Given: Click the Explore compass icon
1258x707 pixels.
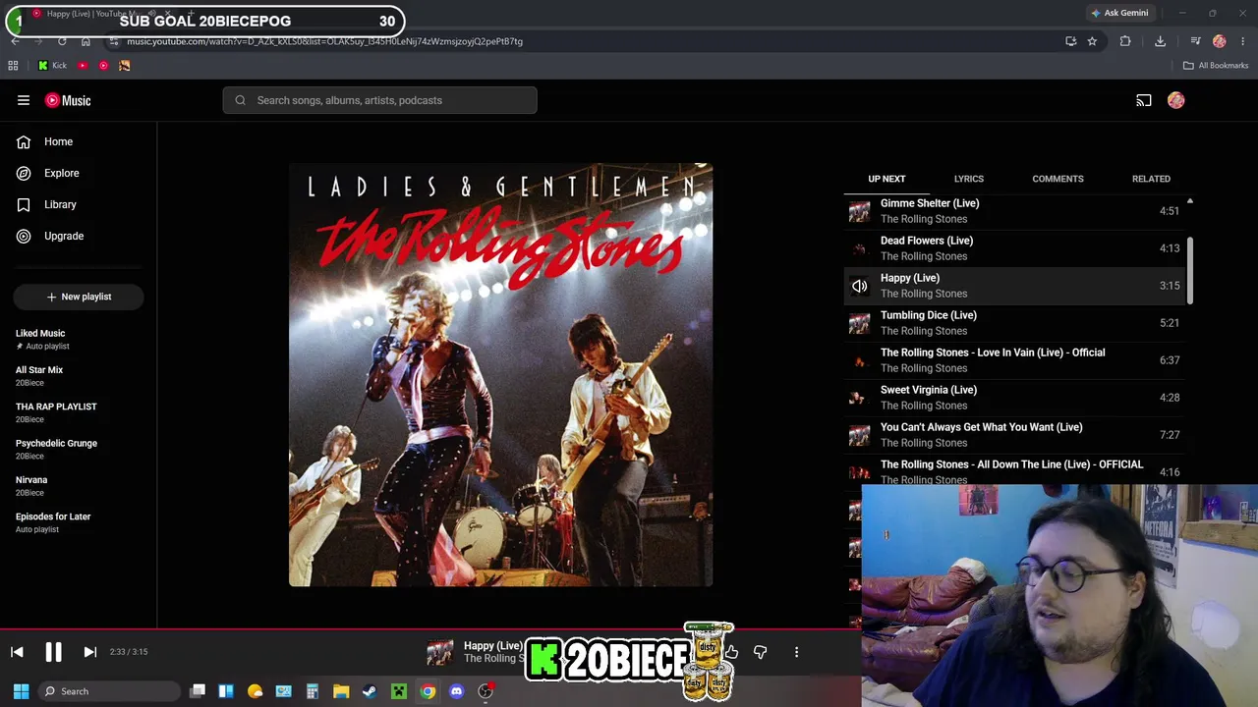Looking at the screenshot, I should (x=24, y=173).
